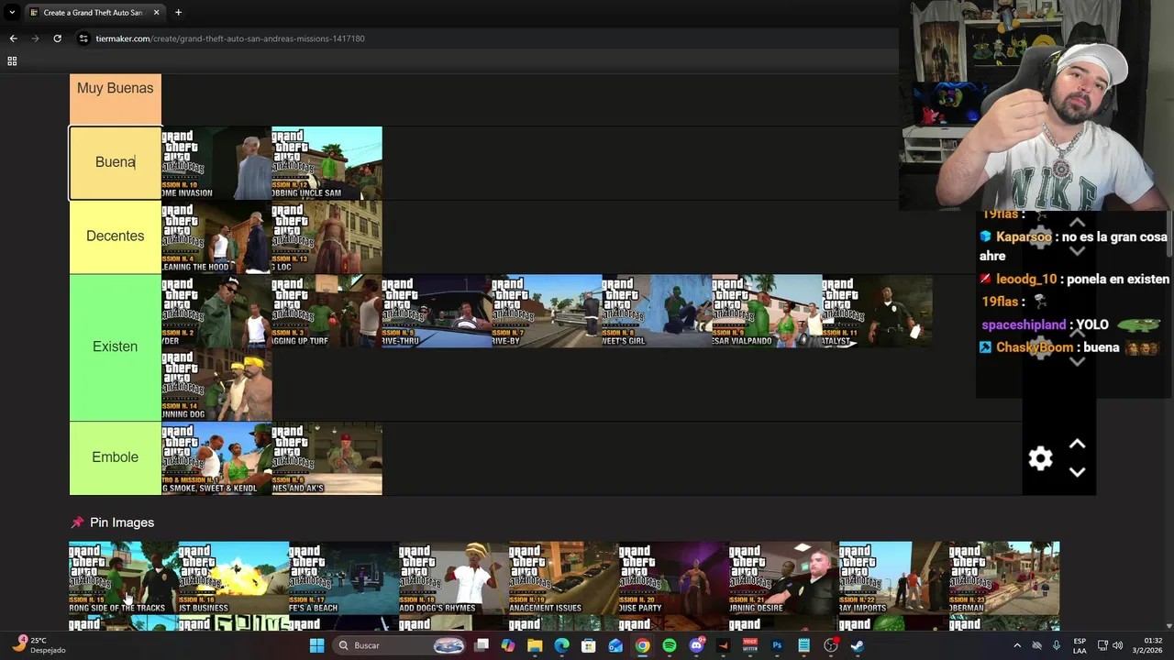This screenshot has height=660, width=1174.
Task: Select Cesar Vialpando mission thumbnail
Action: click(x=767, y=311)
